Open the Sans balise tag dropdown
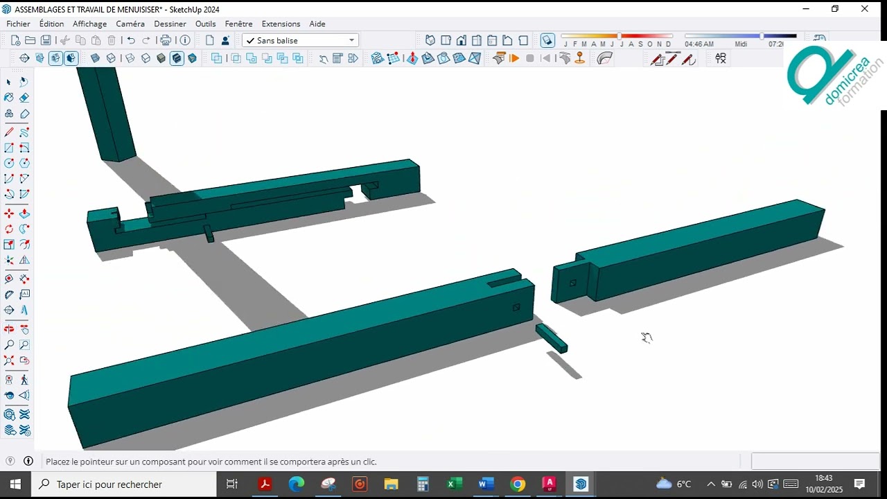 (x=300, y=40)
